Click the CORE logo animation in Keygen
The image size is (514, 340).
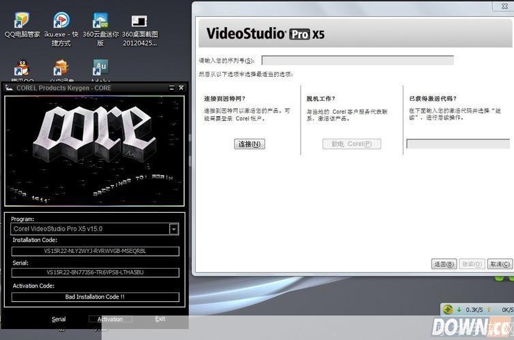click(95, 151)
